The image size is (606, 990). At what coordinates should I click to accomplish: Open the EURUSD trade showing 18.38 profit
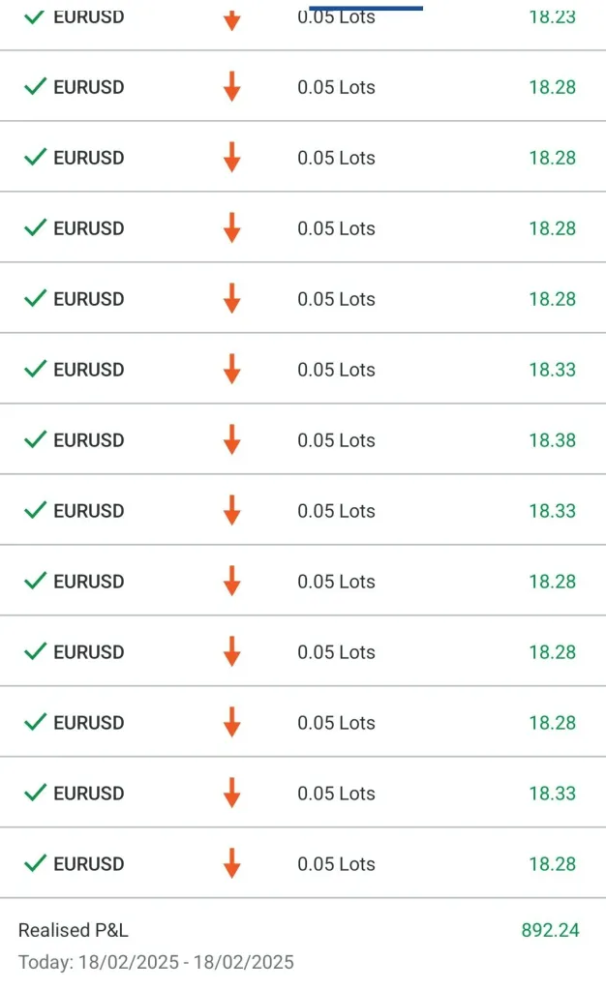coord(89,440)
